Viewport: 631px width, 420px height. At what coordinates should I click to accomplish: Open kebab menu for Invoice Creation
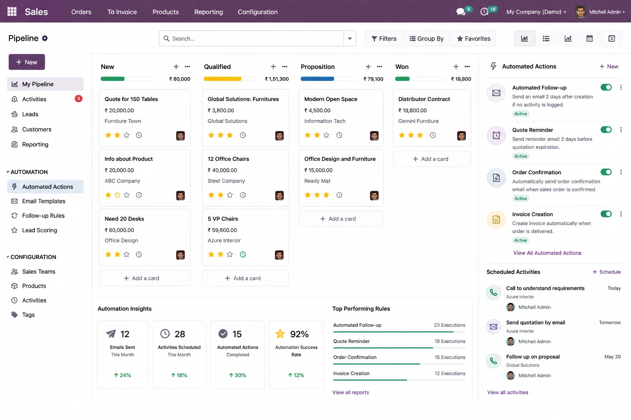tap(621, 214)
